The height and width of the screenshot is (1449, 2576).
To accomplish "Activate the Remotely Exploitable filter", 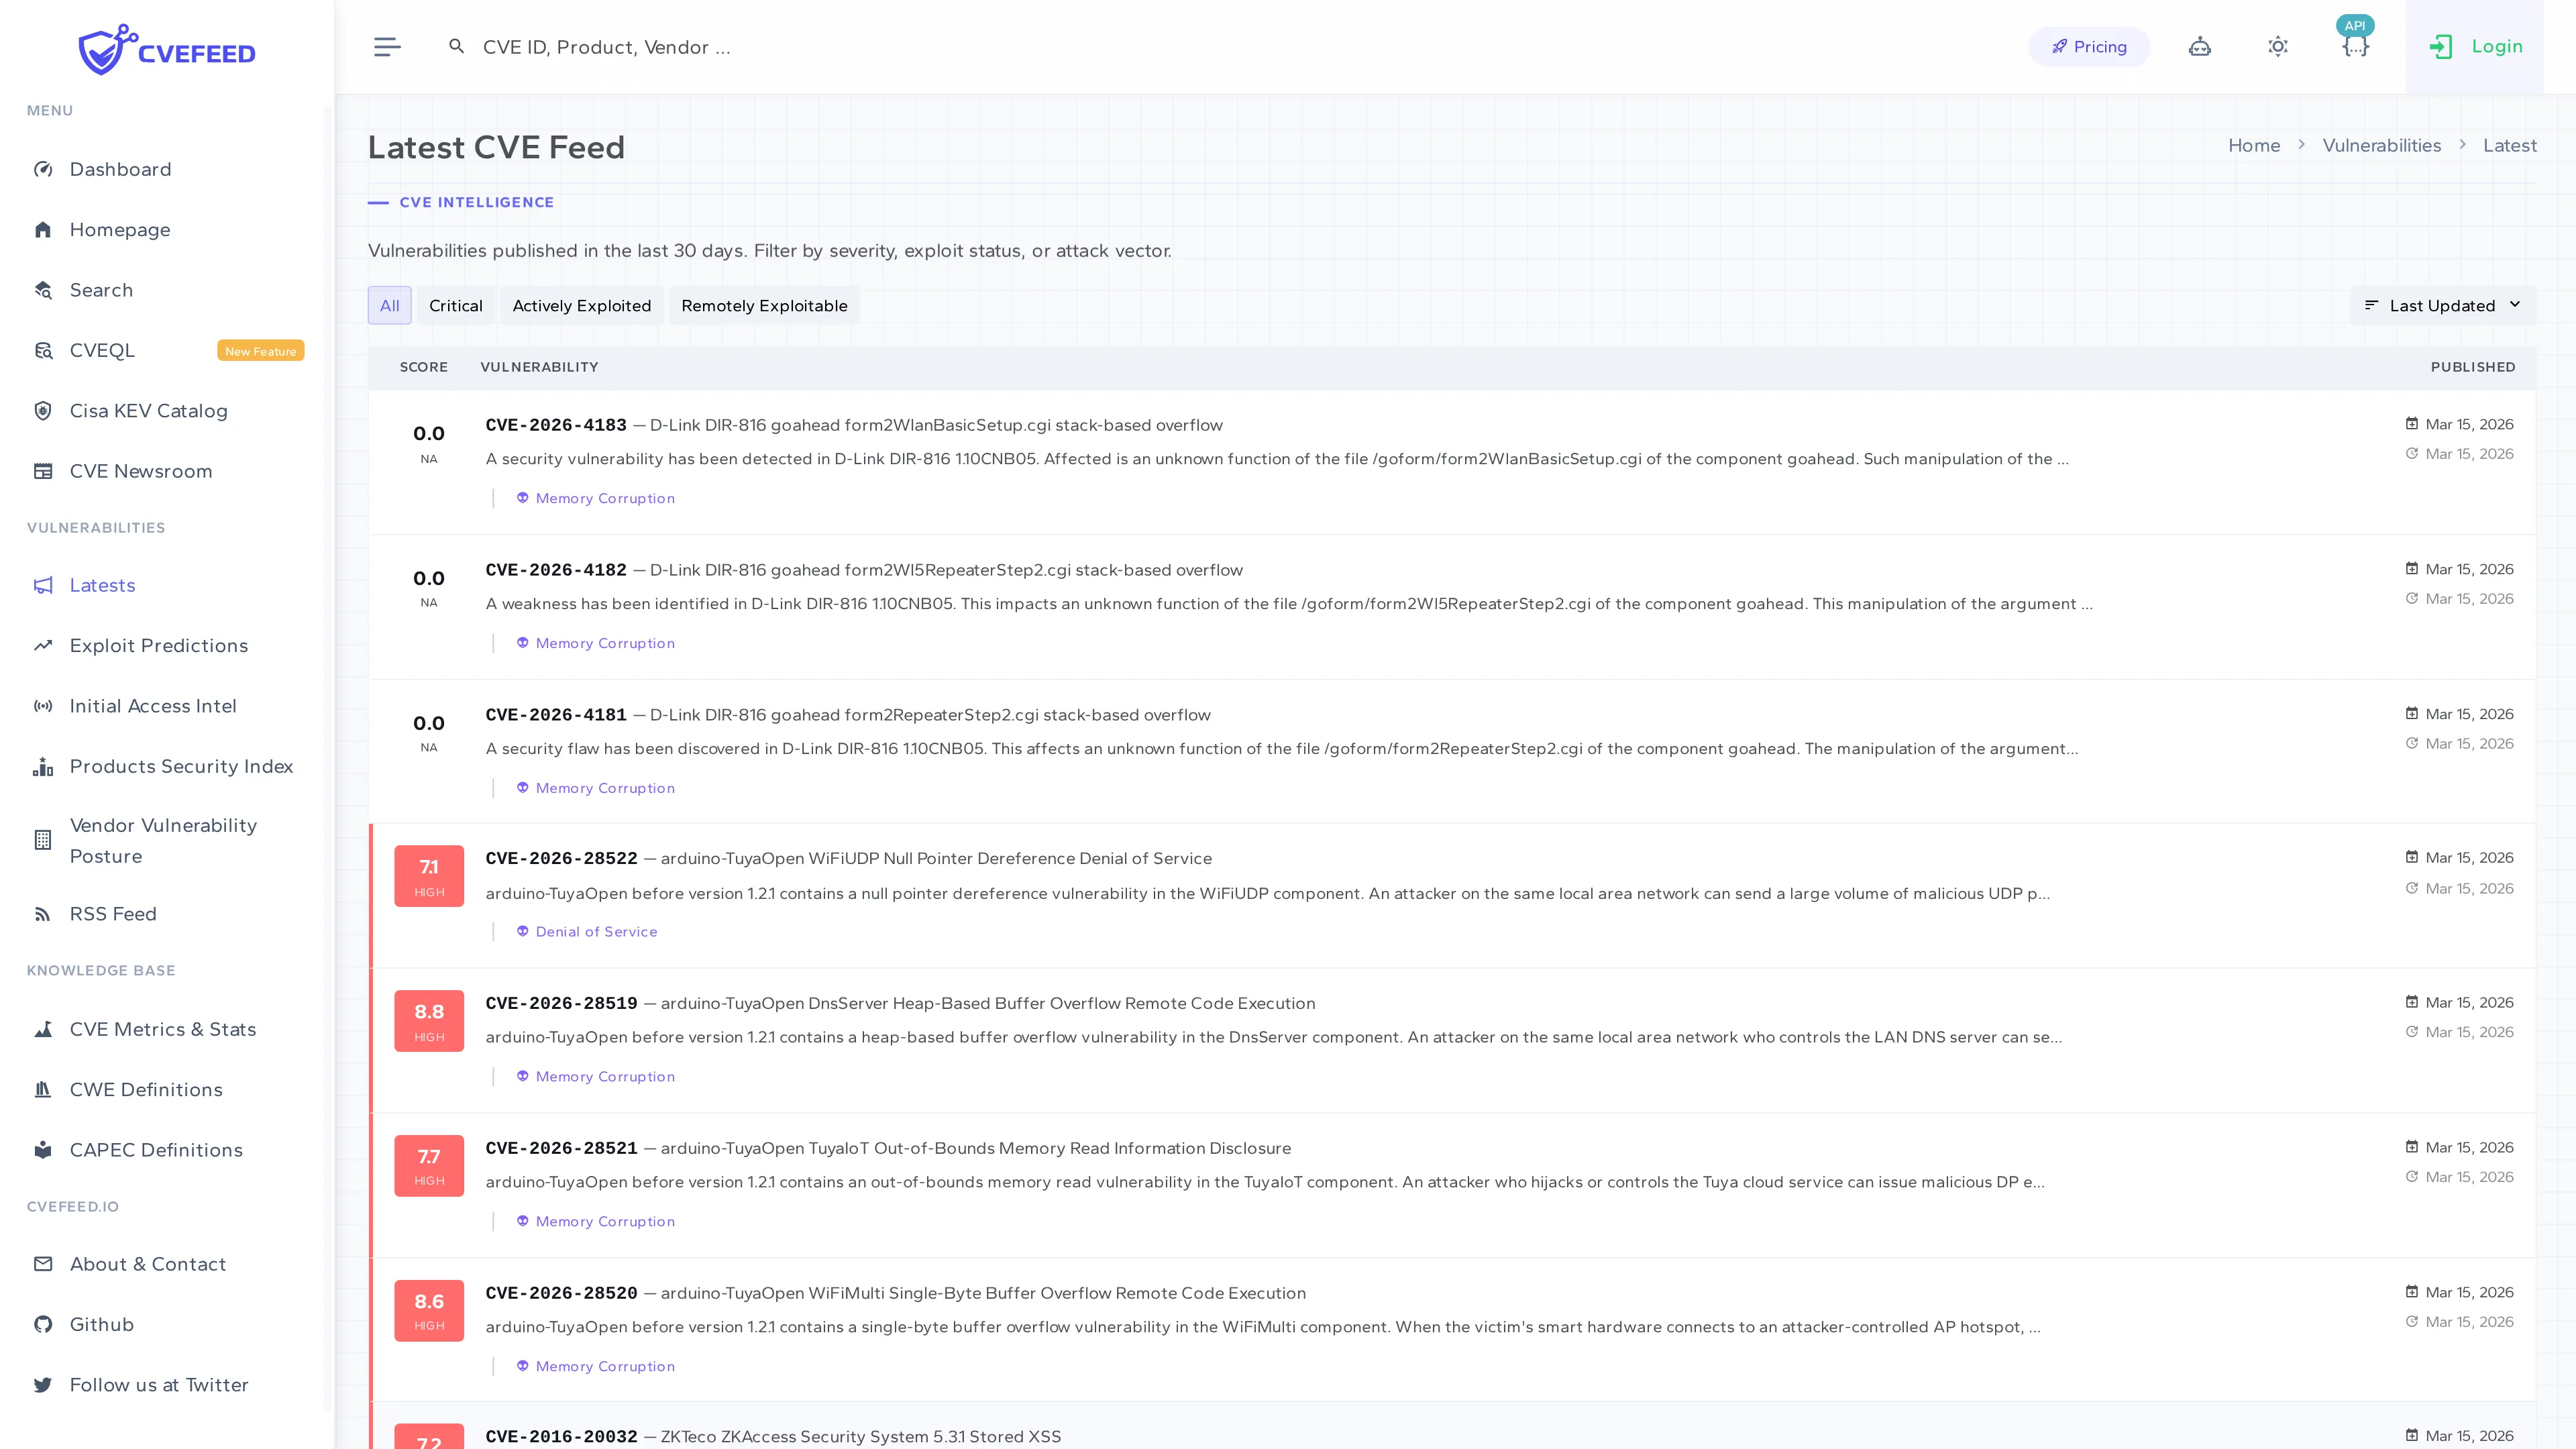I will point(764,305).
